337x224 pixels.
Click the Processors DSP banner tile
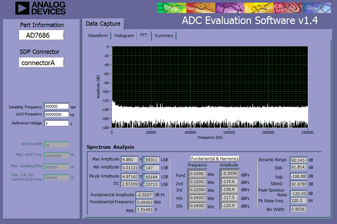click(x=230, y=8)
